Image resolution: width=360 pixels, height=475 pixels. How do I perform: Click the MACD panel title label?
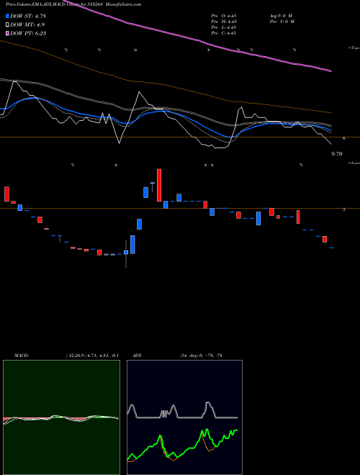(21, 356)
